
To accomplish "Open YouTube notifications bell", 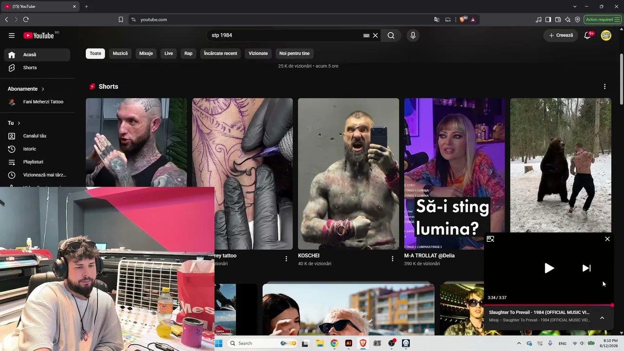I will click(x=587, y=35).
